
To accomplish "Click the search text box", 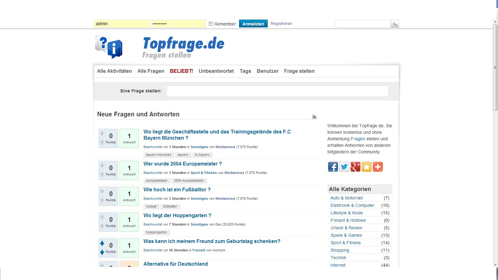I will 363,24.
